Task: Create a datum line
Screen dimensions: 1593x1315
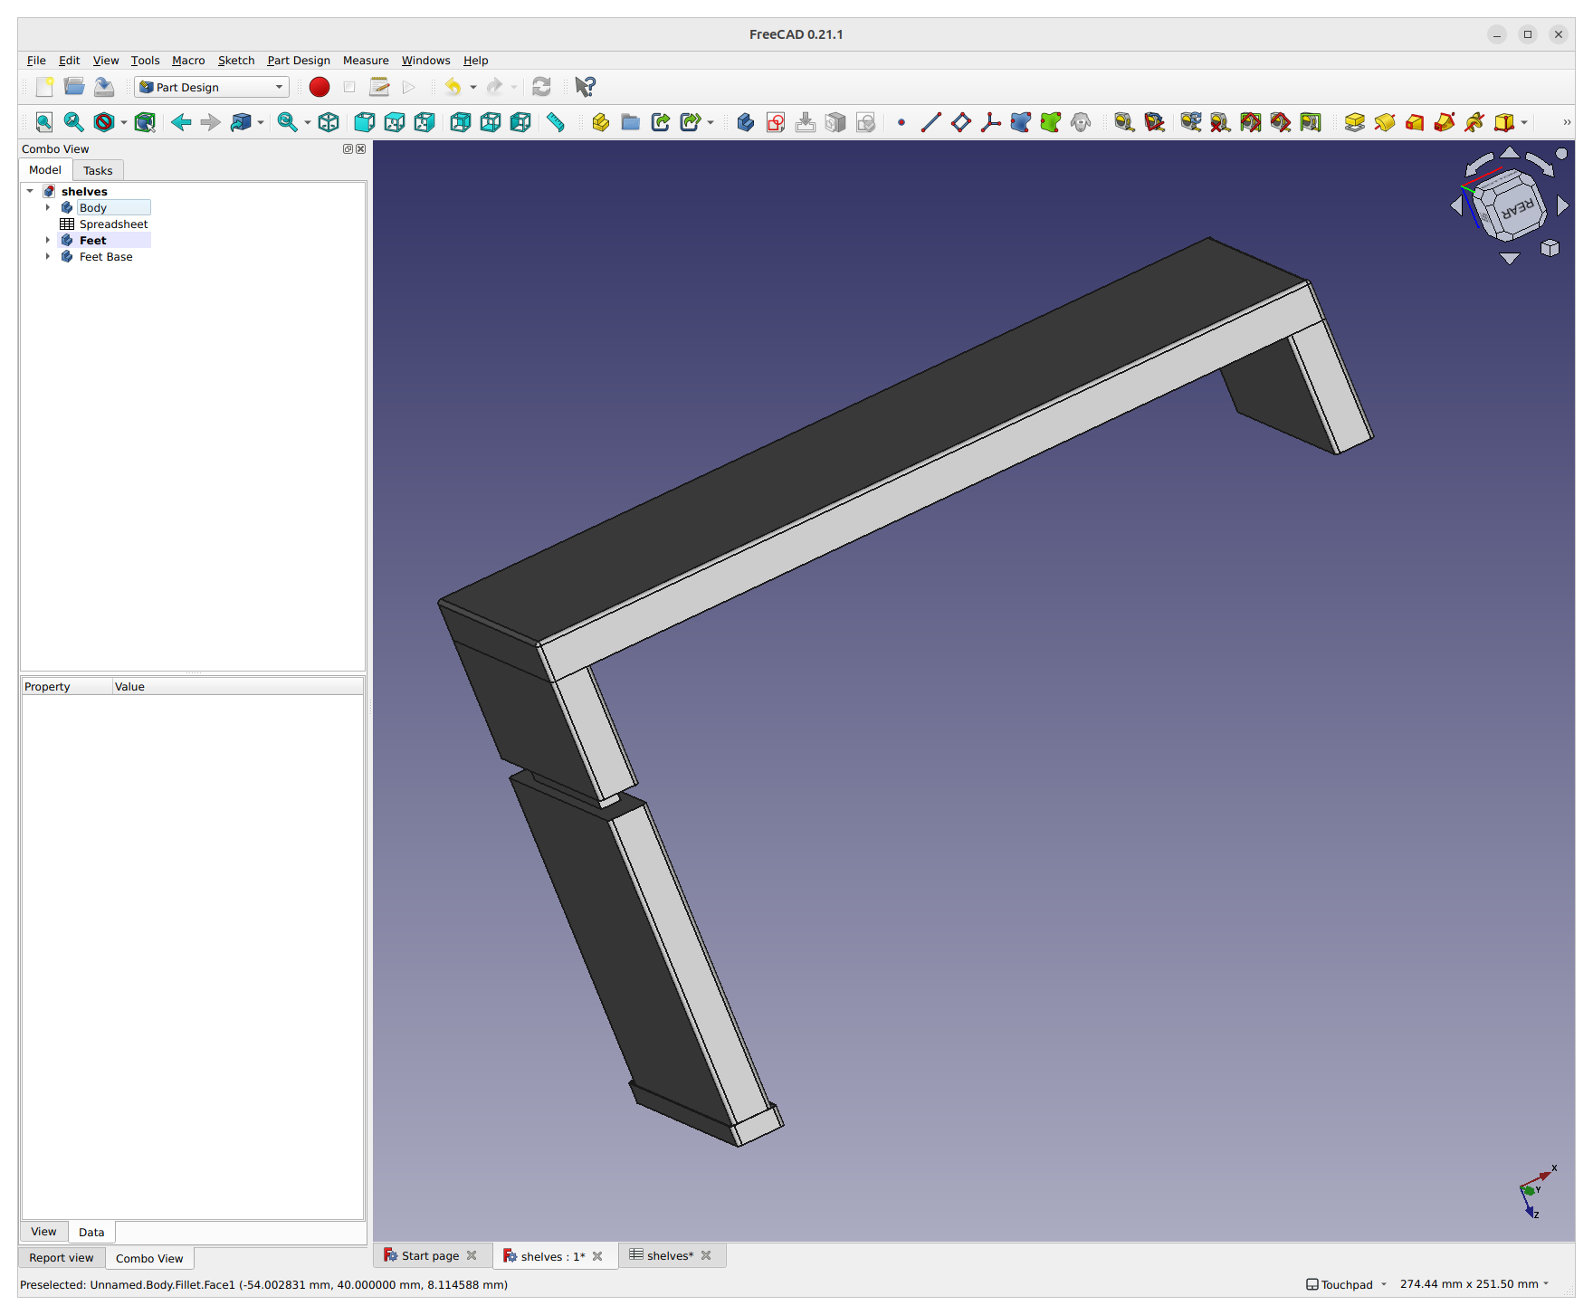Action: coord(931,122)
